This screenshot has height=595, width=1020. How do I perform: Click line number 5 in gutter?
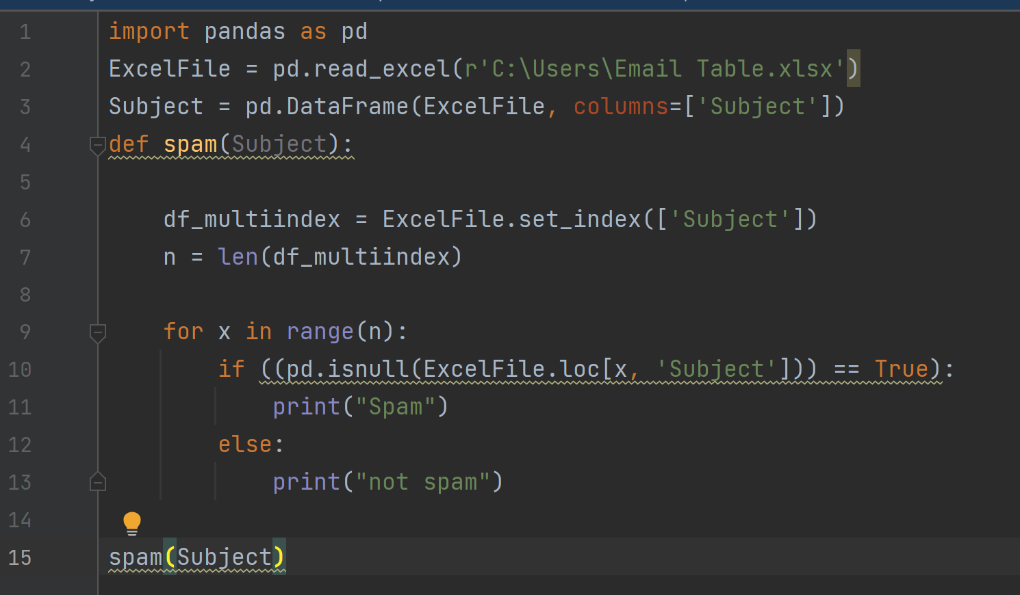tap(25, 183)
